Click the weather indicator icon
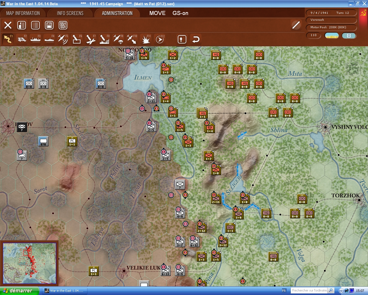368x295 pixels. tap(332, 35)
